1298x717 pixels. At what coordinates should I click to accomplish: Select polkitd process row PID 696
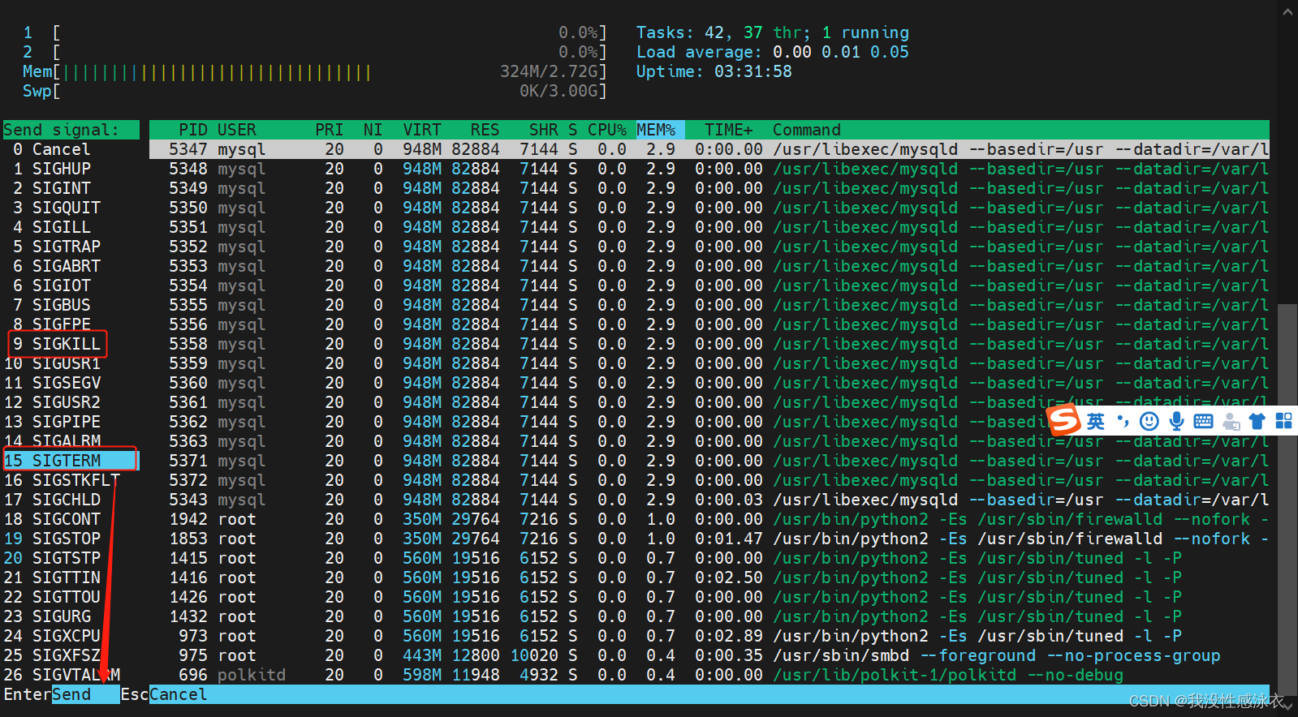click(x=709, y=675)
